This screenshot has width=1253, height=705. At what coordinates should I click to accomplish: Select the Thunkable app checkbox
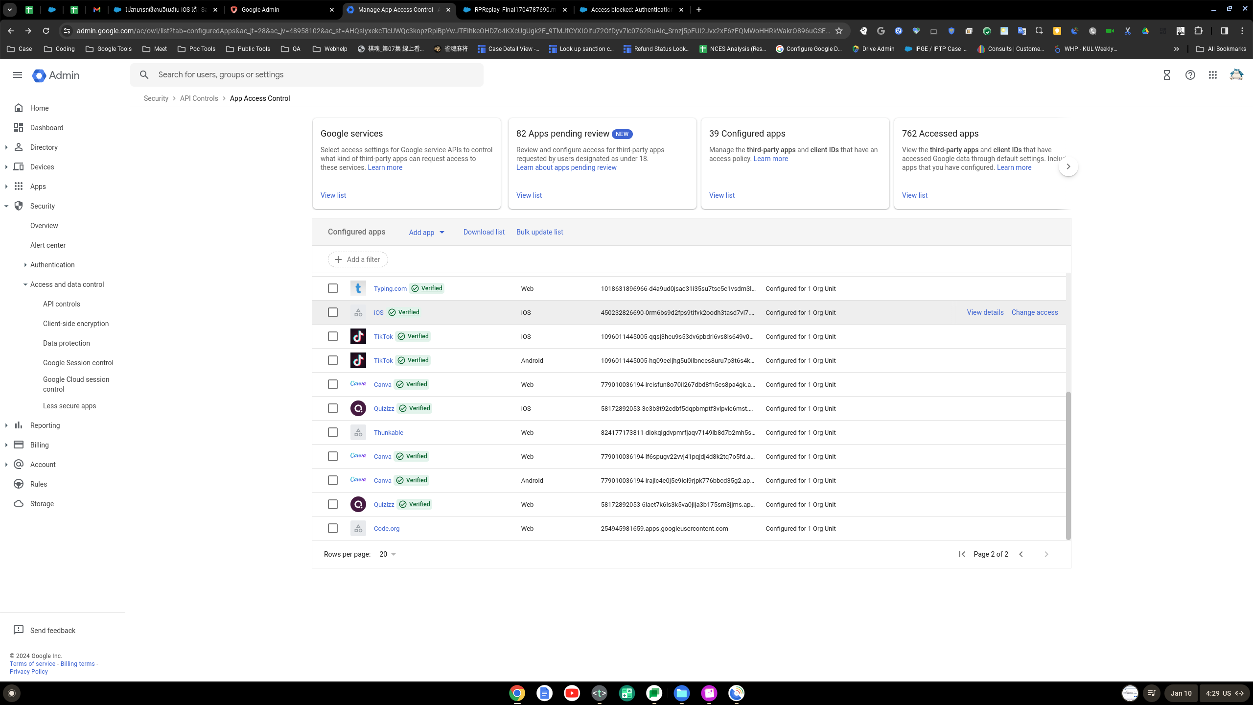333,432
